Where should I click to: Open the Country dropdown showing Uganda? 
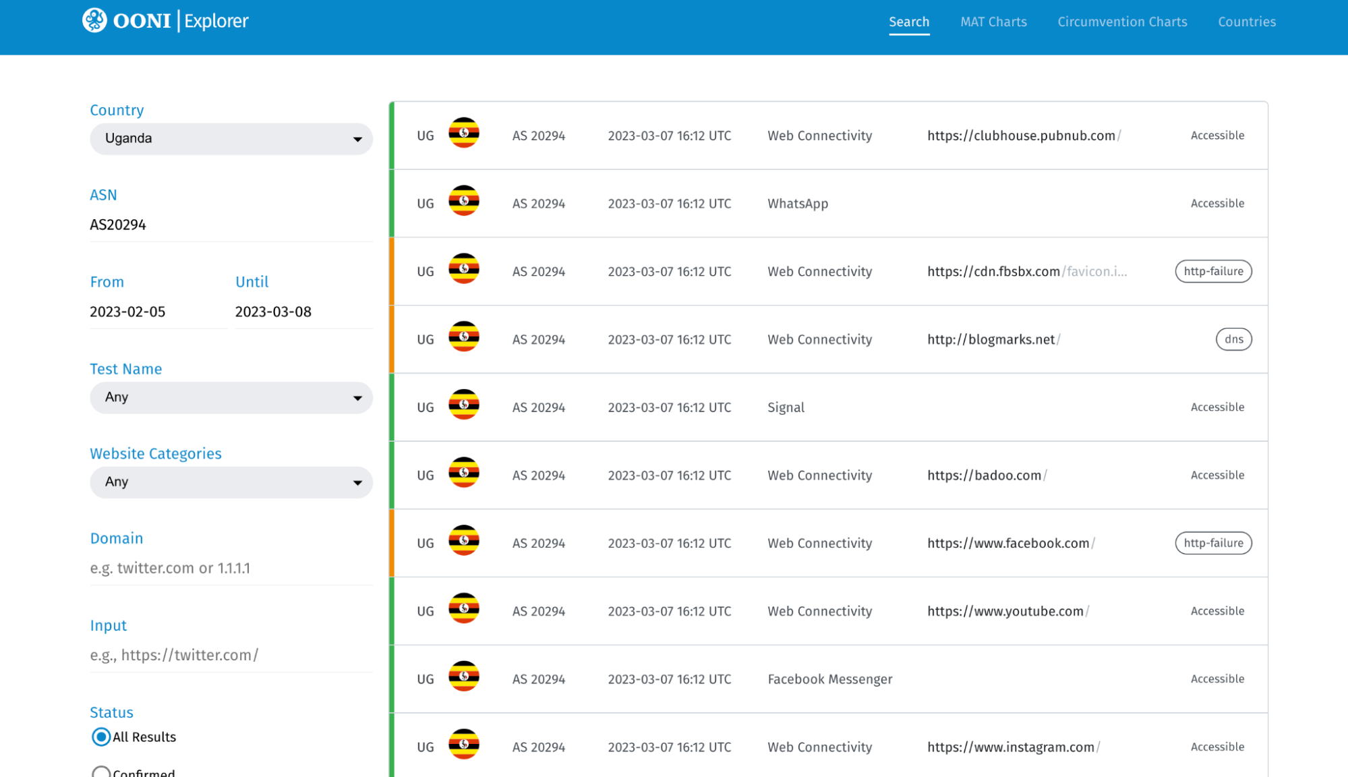(x=231, y=139)
